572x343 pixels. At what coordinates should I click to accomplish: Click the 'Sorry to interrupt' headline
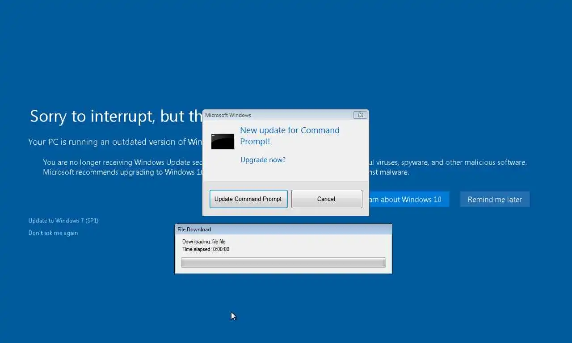[116, 116]
